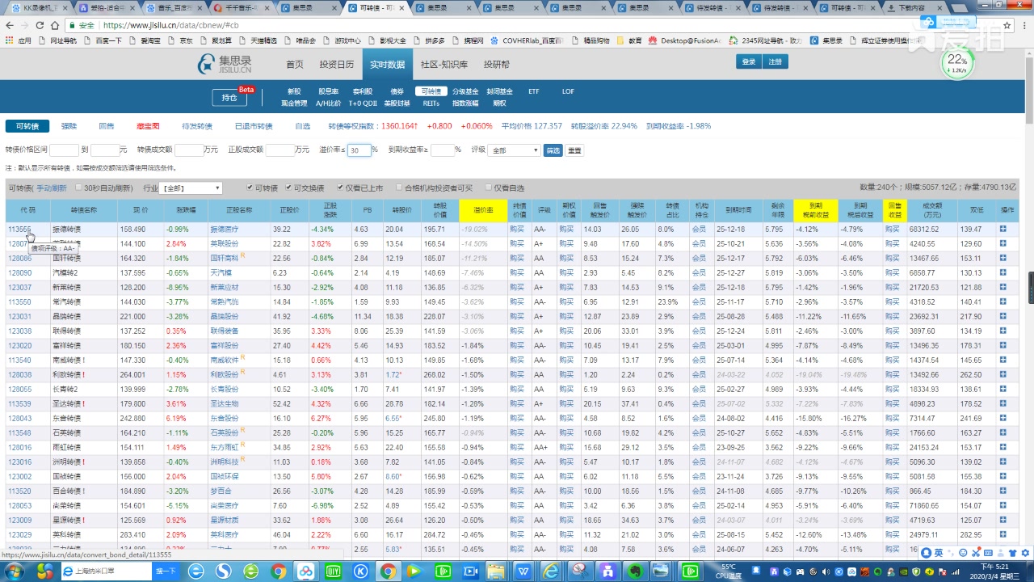Sort by the 成交额 column header
Image resolution: width=1034 pixels, height=582 pixels.
pos(931,210)
